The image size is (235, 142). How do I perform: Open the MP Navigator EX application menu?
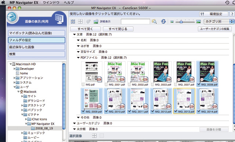click(24, 3)
